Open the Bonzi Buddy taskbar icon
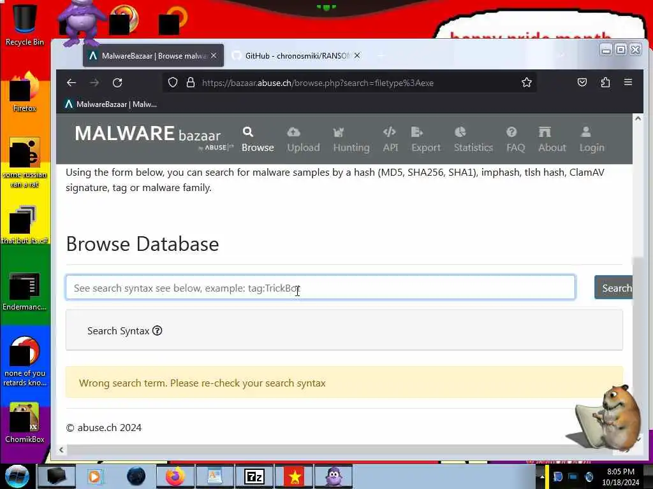The width and height of the screenshot is (653, 489). coord(333,476)
